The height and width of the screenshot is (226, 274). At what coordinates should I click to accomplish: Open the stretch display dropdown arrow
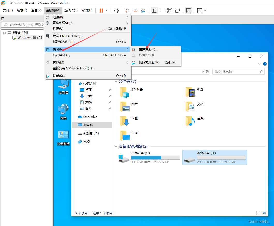[205, 11]
